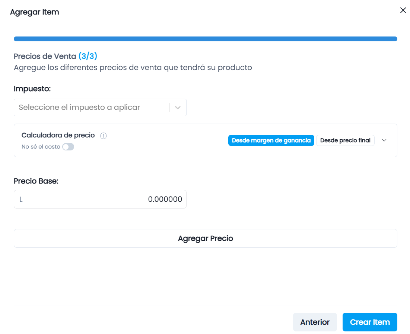Click the Precios de Venta (3/3) heading
This screenshot has height=334, width=410.
55,56
